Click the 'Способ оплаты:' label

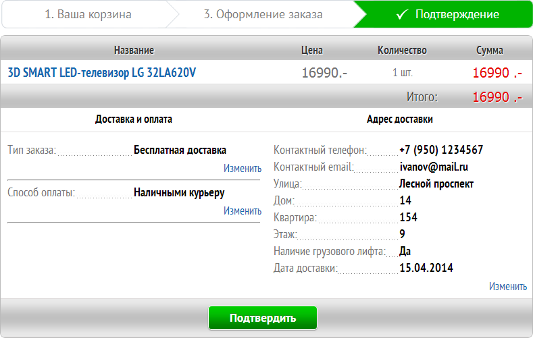(41, 193)
